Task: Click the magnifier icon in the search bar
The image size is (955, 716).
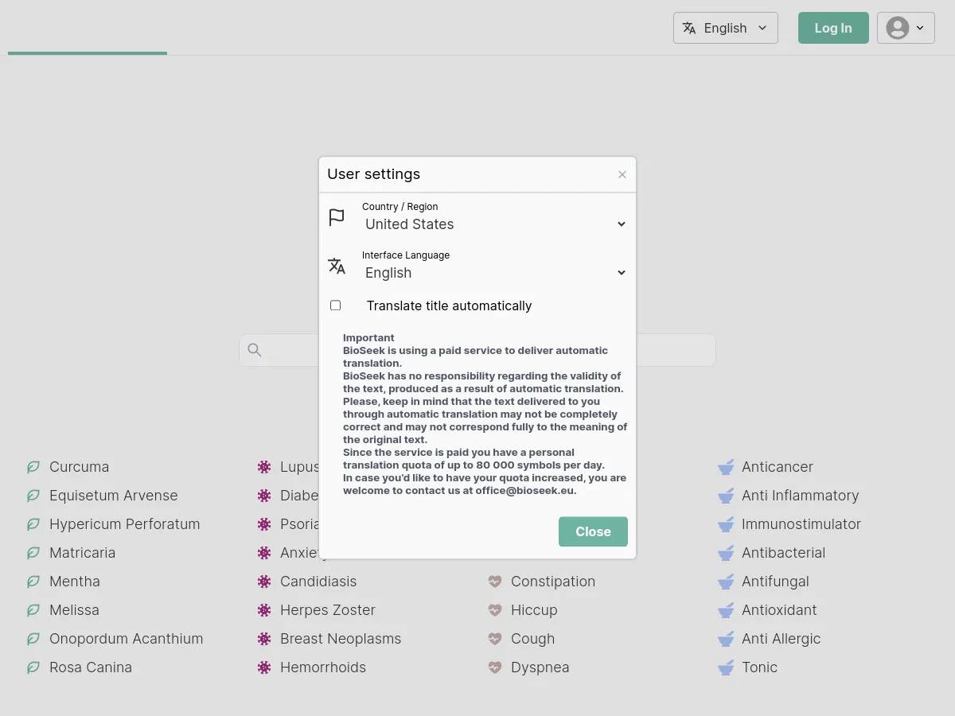Action: coord(255,350)
